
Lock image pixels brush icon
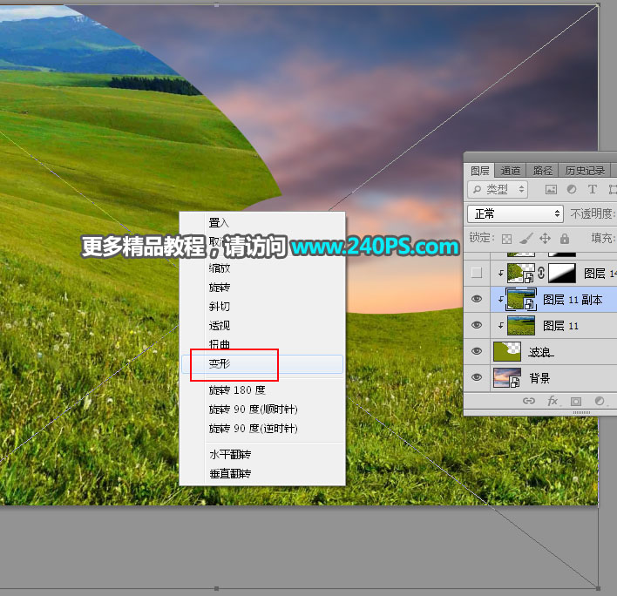click(526, 238)
